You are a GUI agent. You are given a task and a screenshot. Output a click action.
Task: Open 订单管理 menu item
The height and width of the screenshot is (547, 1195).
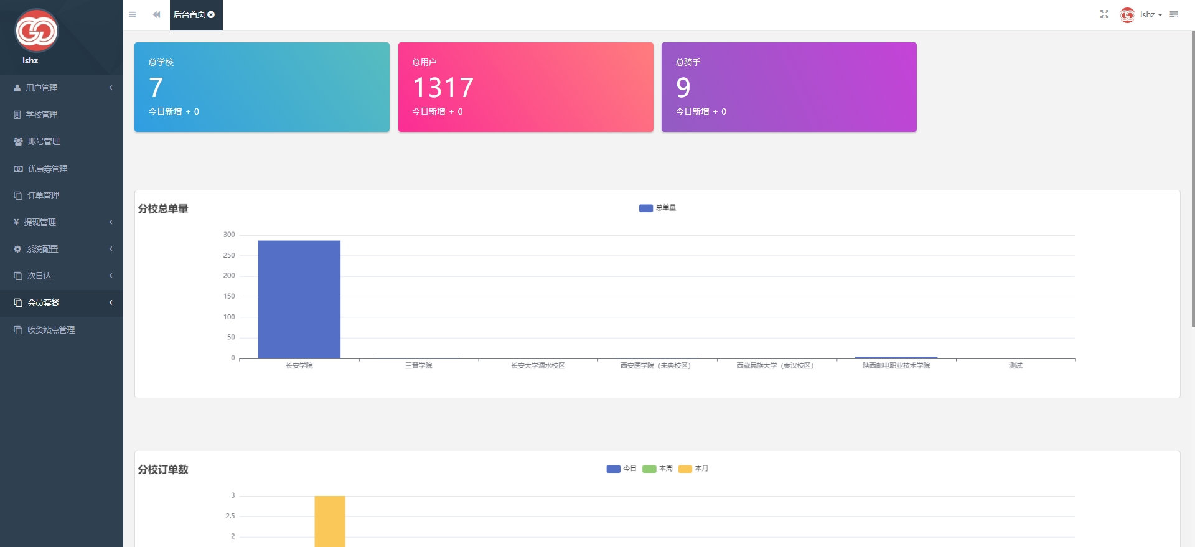click(x=43, y=195)
